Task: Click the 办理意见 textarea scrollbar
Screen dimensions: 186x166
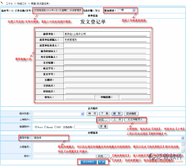Action: click(183, 147)
